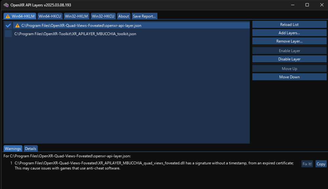The height and width of the screenshot is (189, 328).
Task: Close the OpenXR API Layers window
Action: pyautogui.click(x=322, y=5)
